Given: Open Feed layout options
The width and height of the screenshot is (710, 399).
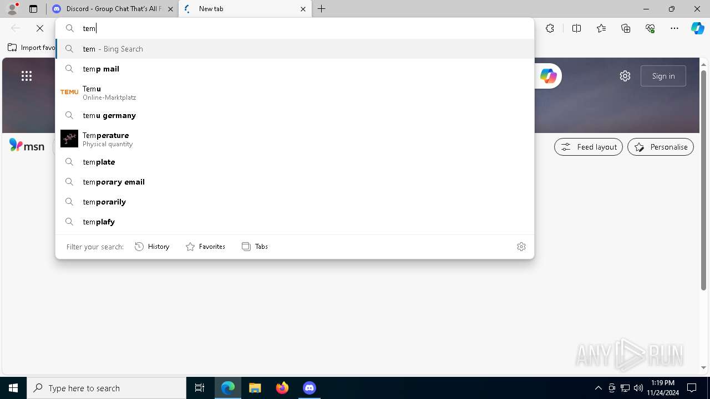Looking at the screenshot, I should pos(589,147).
